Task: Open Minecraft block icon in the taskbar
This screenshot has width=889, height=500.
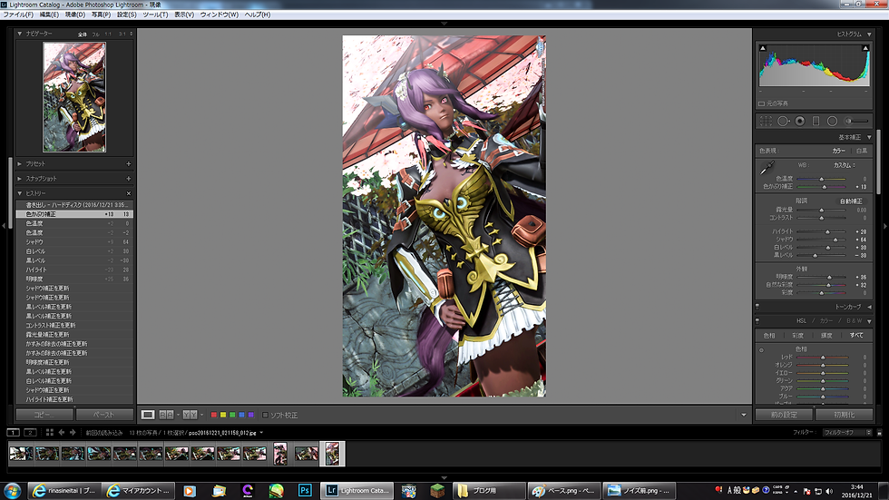Action: (437, 490)
